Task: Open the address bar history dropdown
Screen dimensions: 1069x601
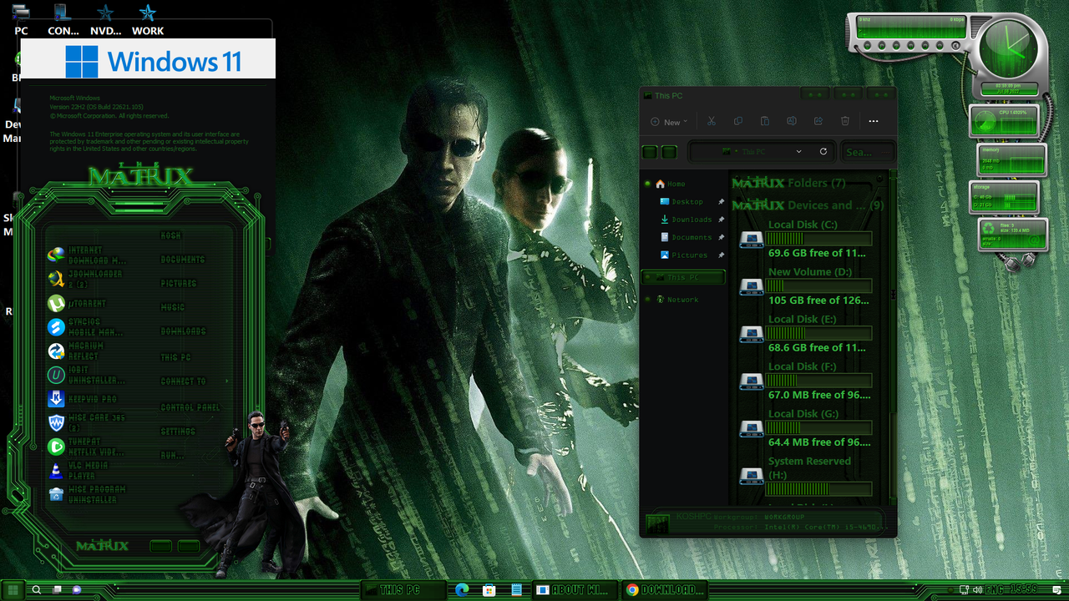Action: 799,152
